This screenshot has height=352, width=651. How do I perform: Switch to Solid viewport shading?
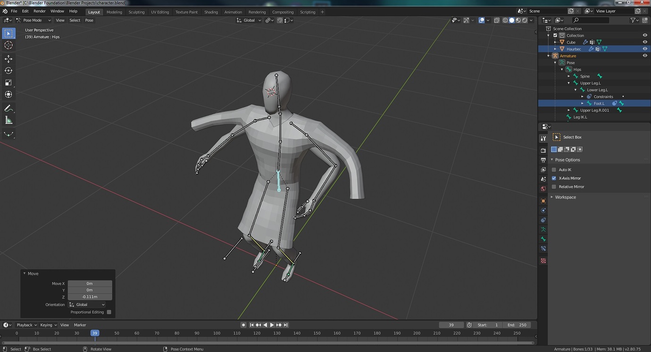[512, 20]
